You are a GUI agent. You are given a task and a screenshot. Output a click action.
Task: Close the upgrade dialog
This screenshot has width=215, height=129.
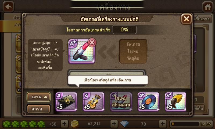(187, 19)
